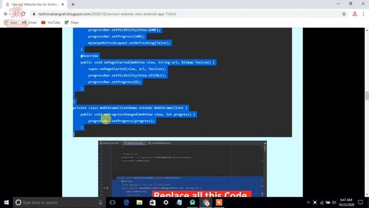Click the address bar URL
The image size is (369, 208).
(107, 14)
